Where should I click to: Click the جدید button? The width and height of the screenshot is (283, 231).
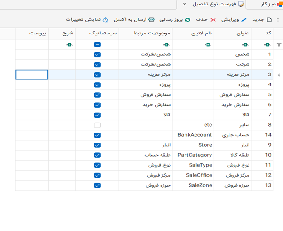coord(262,20)
